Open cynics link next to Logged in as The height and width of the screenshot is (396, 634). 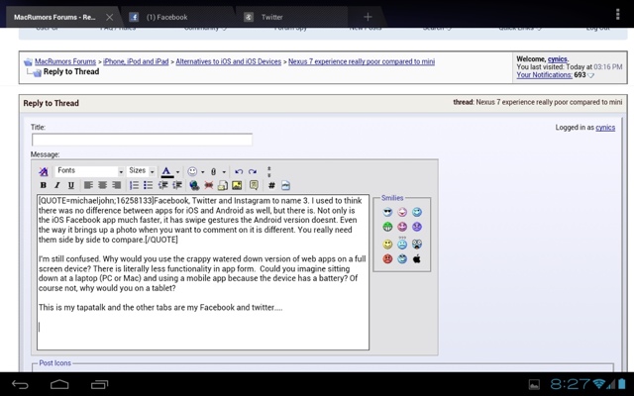(x=605, y=128)
